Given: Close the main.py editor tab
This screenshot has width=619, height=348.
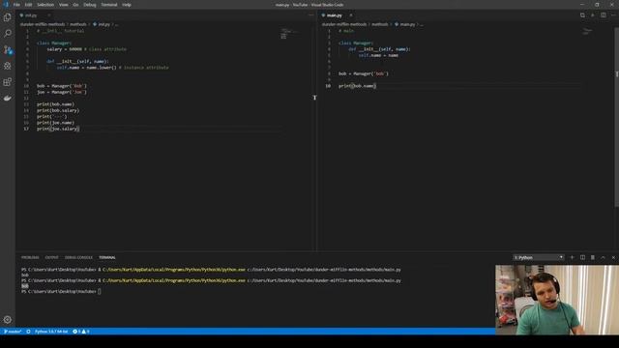Looking at the screenshot, I should (350, 15).
